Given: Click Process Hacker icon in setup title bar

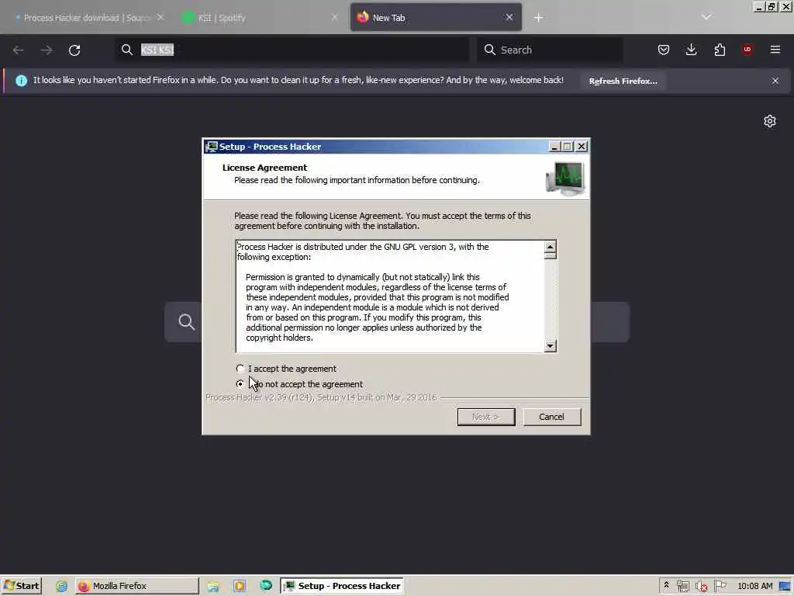Looking at the screenshot, I should 212,147.
